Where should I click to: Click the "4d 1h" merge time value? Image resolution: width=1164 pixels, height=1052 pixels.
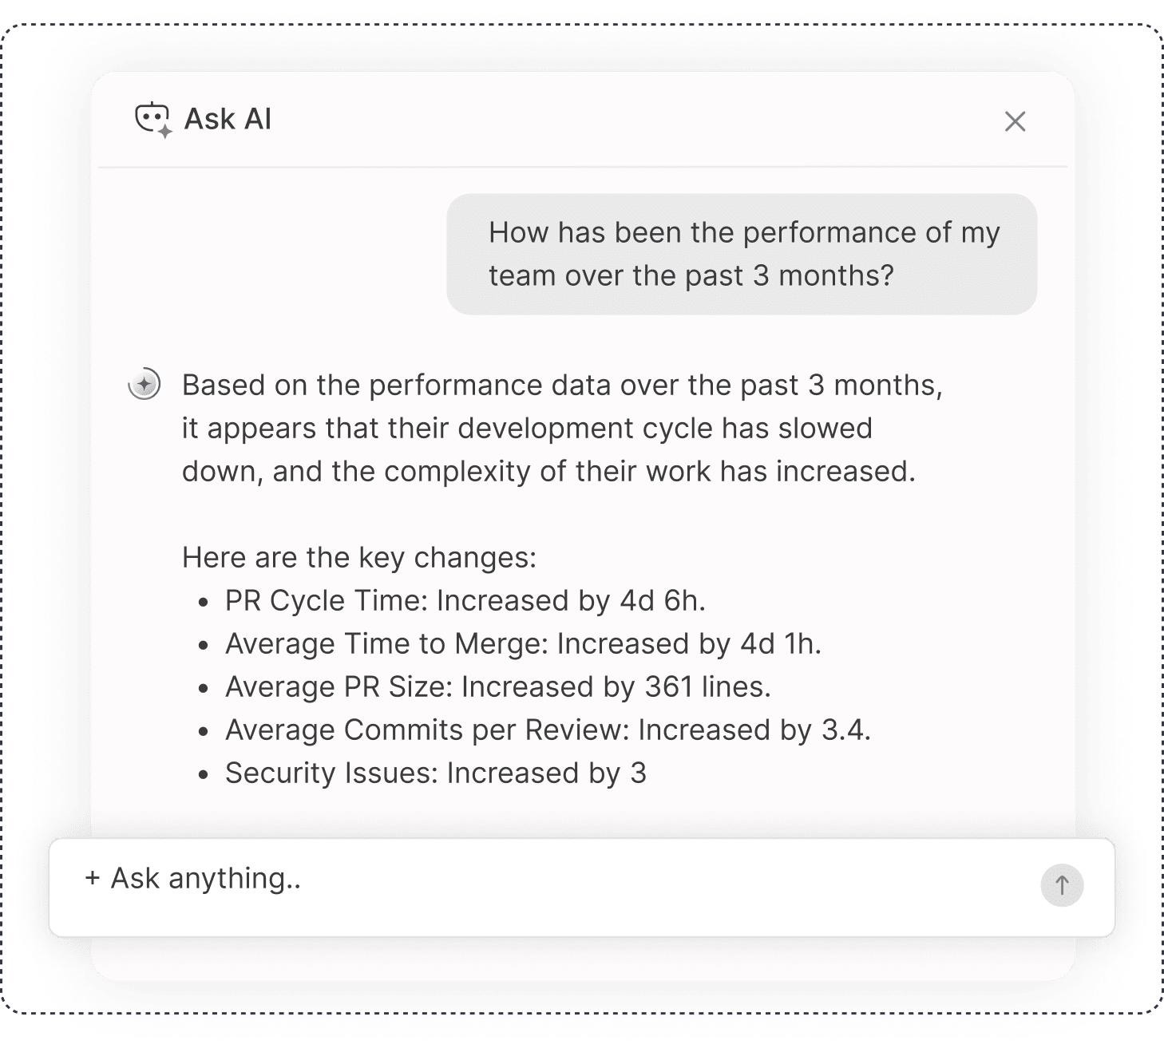(778, 643)
